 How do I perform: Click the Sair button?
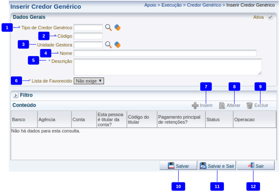(256, 166)
